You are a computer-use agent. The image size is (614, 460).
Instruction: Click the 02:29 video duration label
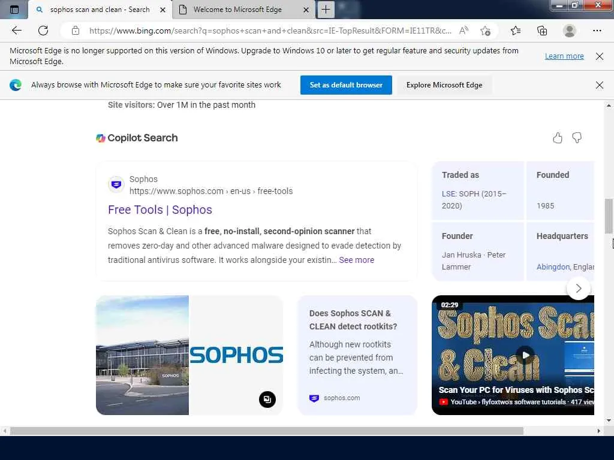tap(450, 305)
